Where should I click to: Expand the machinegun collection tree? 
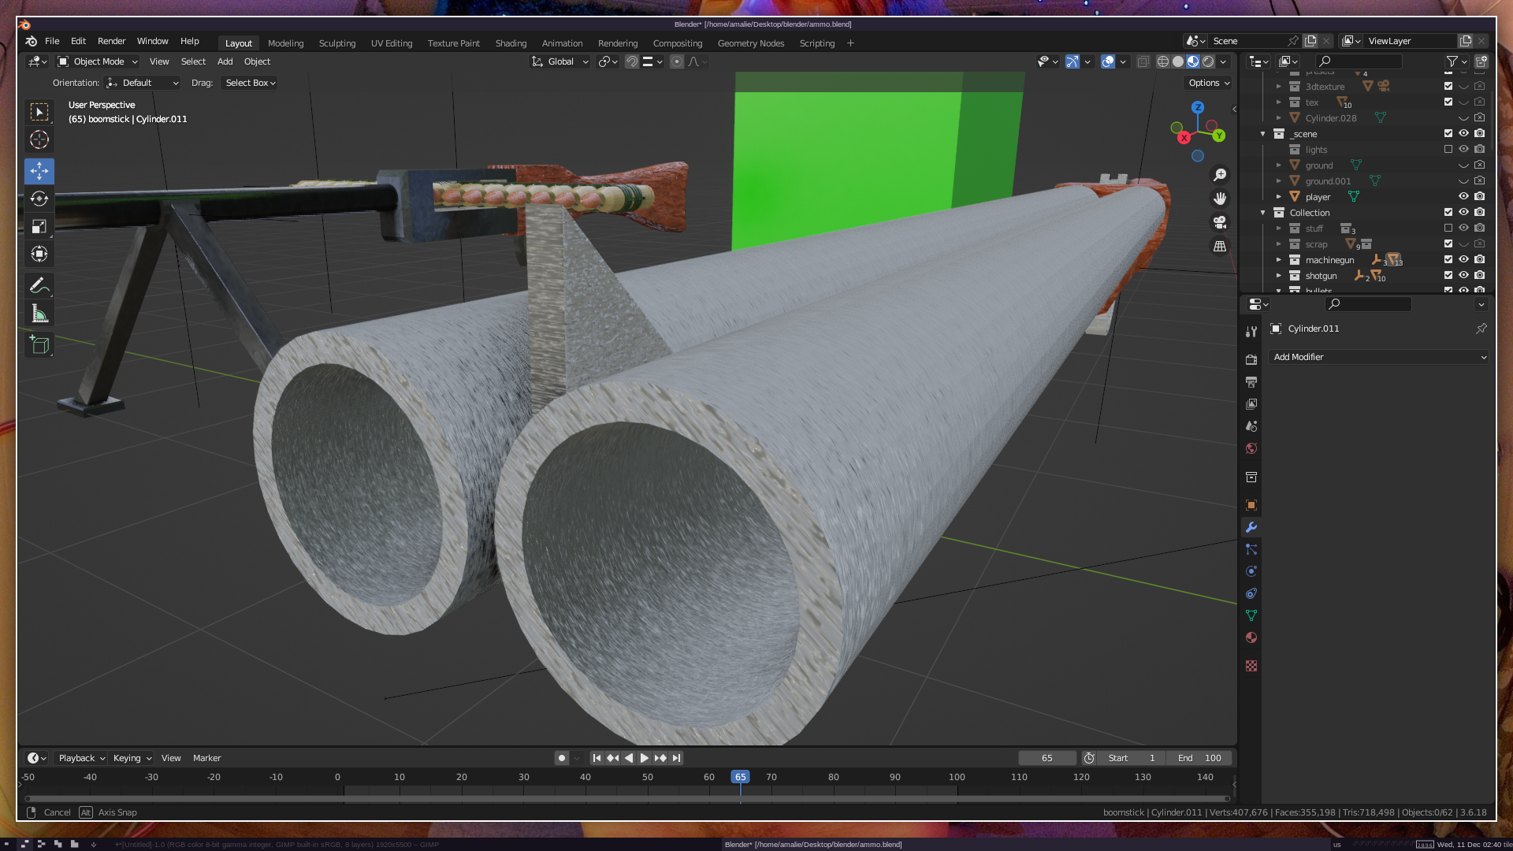point(1279,260)
